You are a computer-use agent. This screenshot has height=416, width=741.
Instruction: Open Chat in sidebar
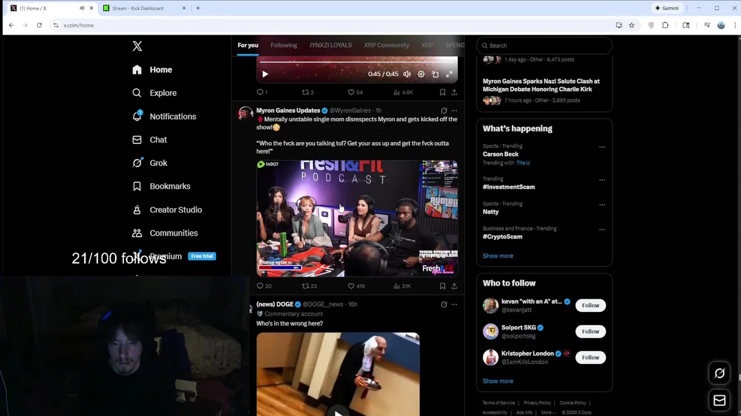[x=149, y=140]
